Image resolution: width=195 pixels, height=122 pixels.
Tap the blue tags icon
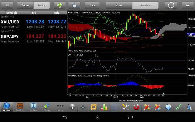pos(168,107)
